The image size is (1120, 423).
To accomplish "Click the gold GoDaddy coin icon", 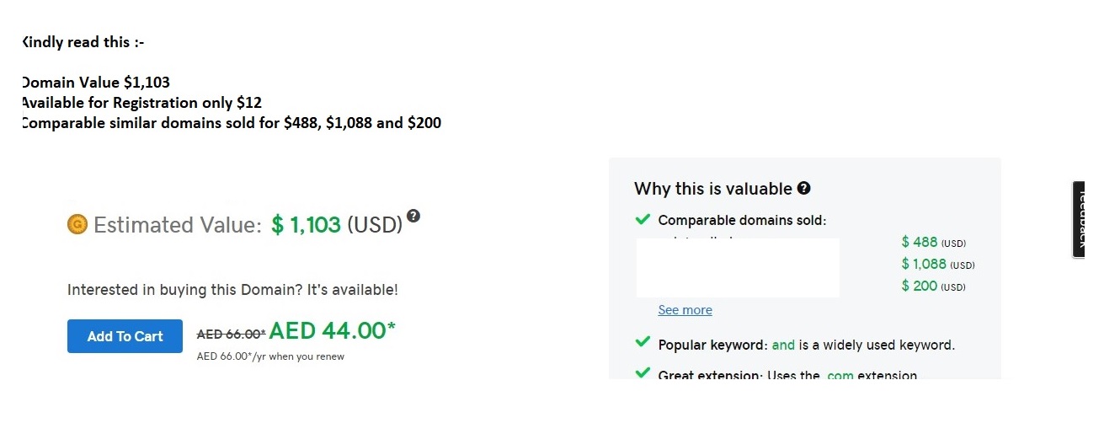I will tap(77, 224).
